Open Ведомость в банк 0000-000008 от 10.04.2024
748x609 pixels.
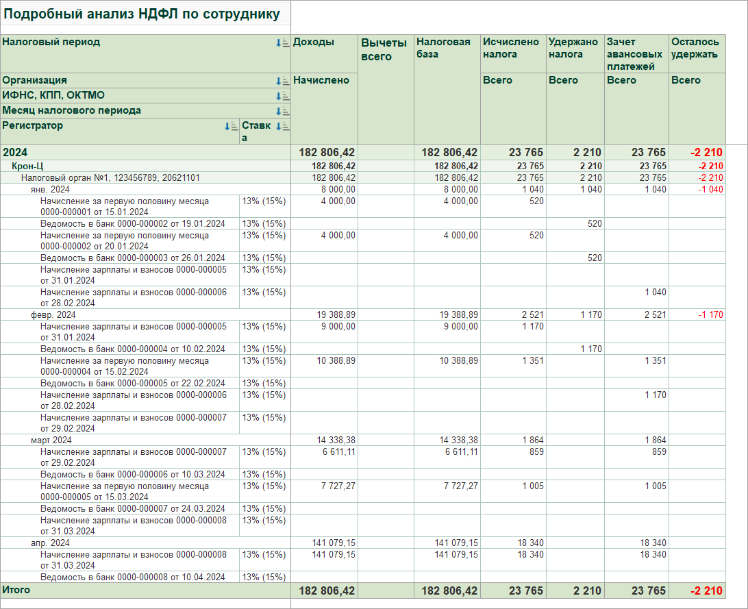(133, 577)
